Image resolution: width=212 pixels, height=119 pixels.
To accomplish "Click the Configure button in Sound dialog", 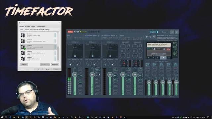I will (24, 65).
